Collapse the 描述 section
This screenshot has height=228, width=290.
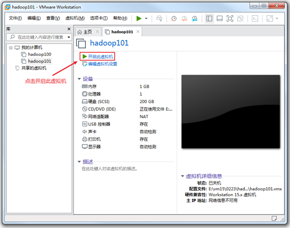[79, 162]
